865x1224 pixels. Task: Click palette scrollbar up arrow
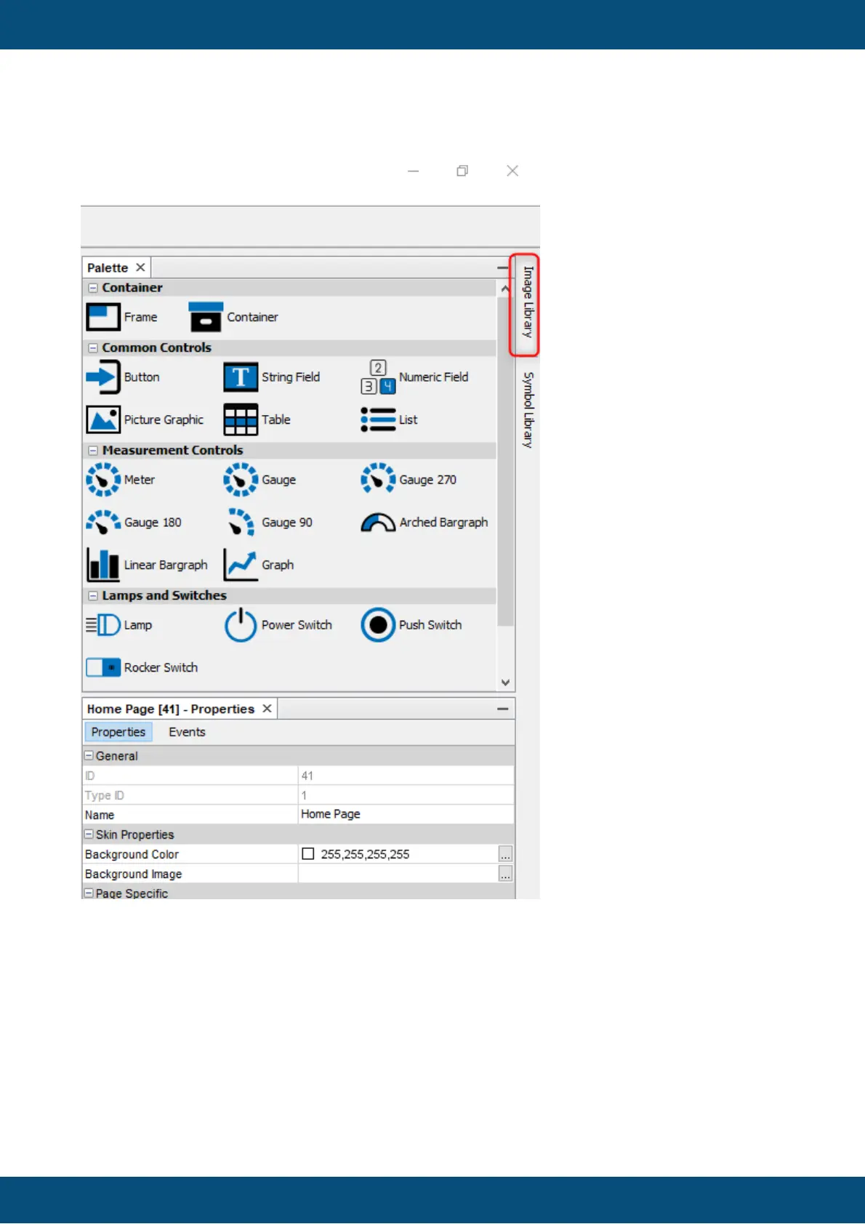pos(505,289)
